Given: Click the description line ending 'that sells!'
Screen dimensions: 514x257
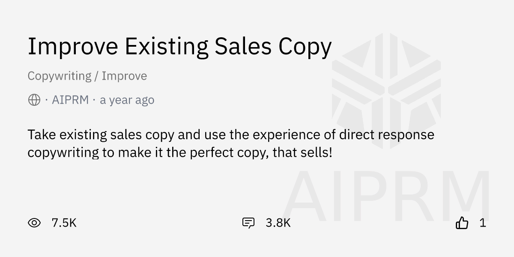Looking at the screenshot, I should click(x=180, y=153).
